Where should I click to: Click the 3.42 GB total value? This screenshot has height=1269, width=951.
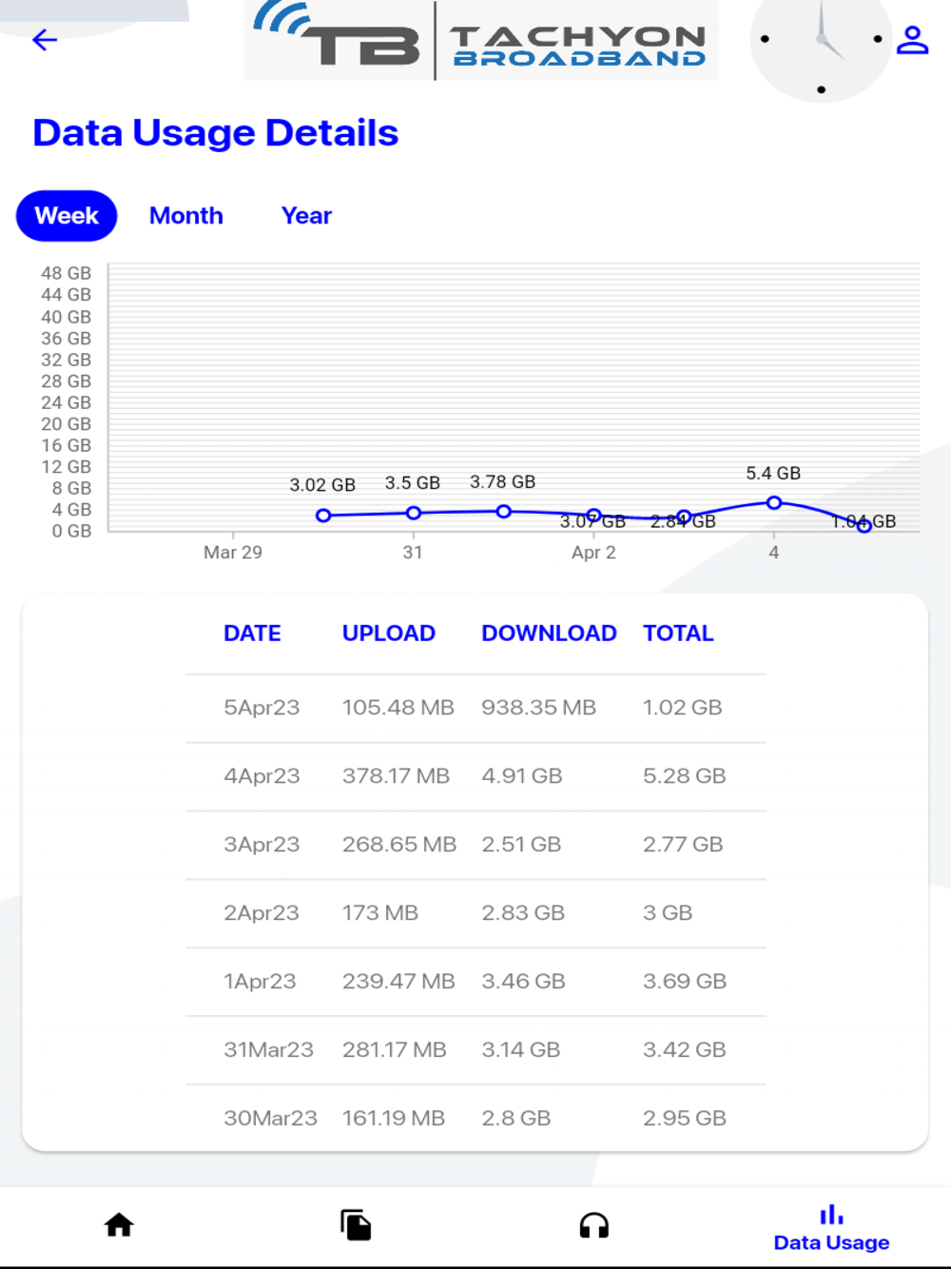click(685, 1050)
